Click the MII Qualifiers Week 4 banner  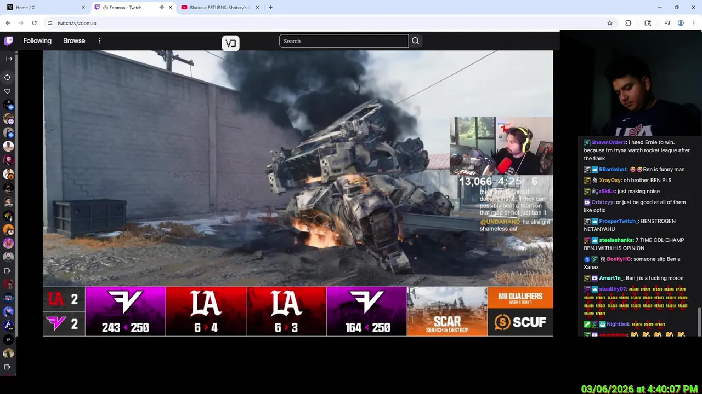pos(520,298)
